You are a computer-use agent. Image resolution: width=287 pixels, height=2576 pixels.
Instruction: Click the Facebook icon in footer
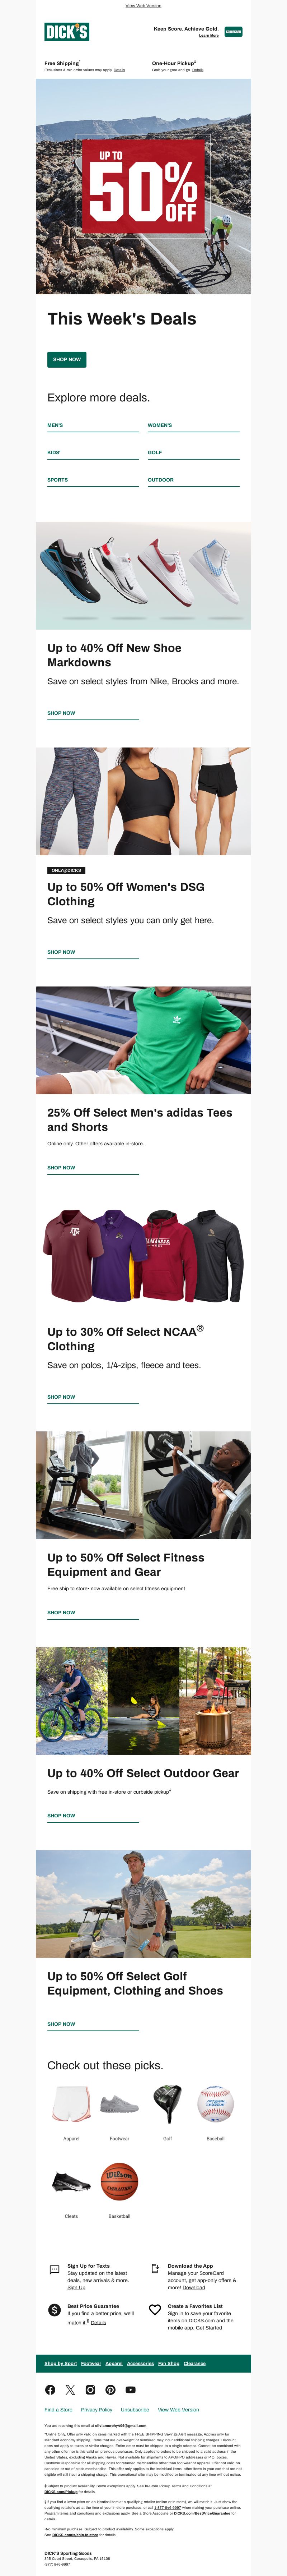(50, 2389)
